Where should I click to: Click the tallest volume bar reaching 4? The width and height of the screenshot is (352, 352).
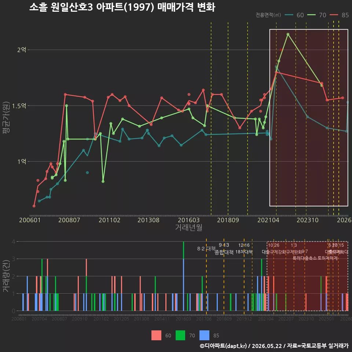[x=184, y=276]
